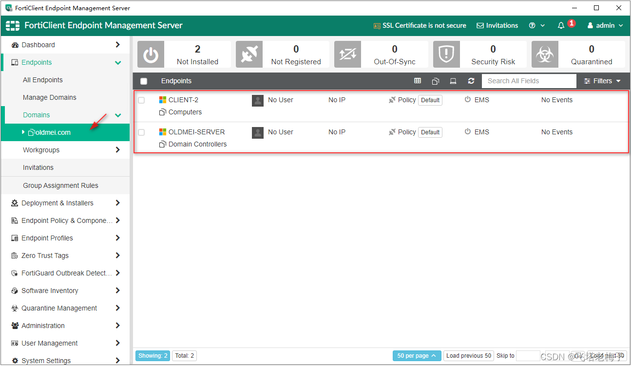Open the 50 per page dropdown
This screenshot has height=366, width=631.
417,356
